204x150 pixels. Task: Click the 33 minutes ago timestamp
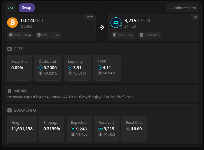click(x=183, y=8)
